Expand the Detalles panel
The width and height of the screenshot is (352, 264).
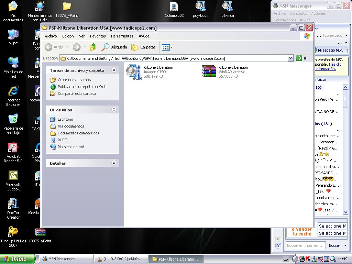(114, 163)
